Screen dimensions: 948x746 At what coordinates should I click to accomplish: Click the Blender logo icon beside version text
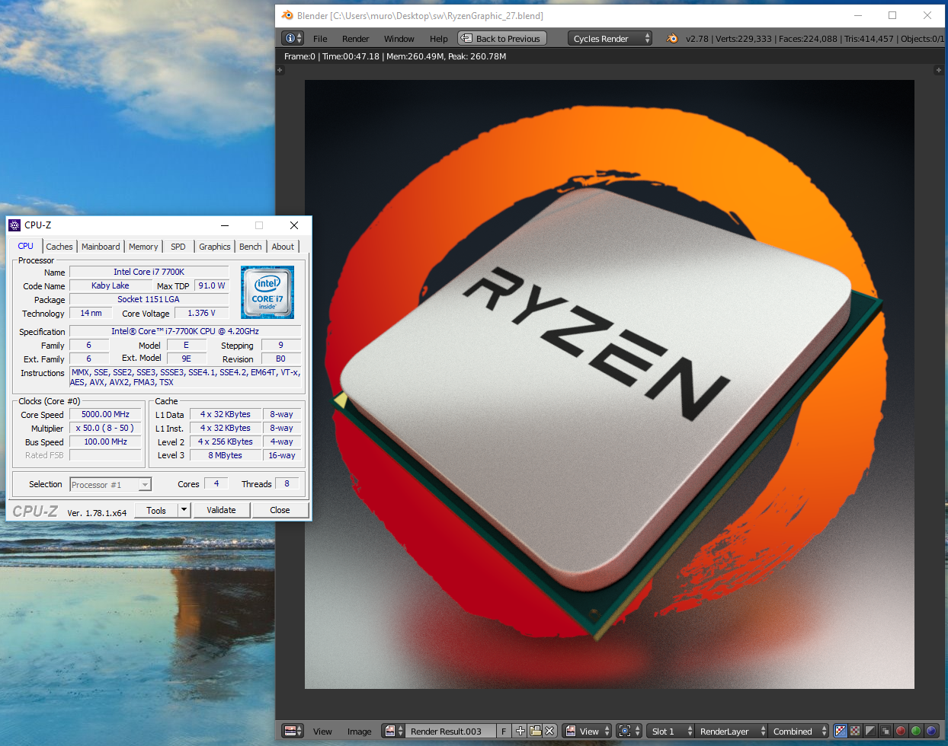[672, 38]
